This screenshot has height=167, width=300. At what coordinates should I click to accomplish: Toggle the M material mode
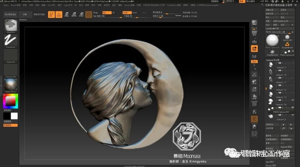click(x=113, y=12)
